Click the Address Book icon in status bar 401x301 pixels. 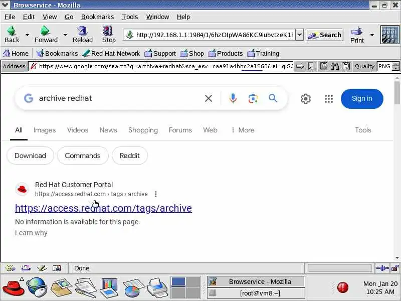coord(57,268)
